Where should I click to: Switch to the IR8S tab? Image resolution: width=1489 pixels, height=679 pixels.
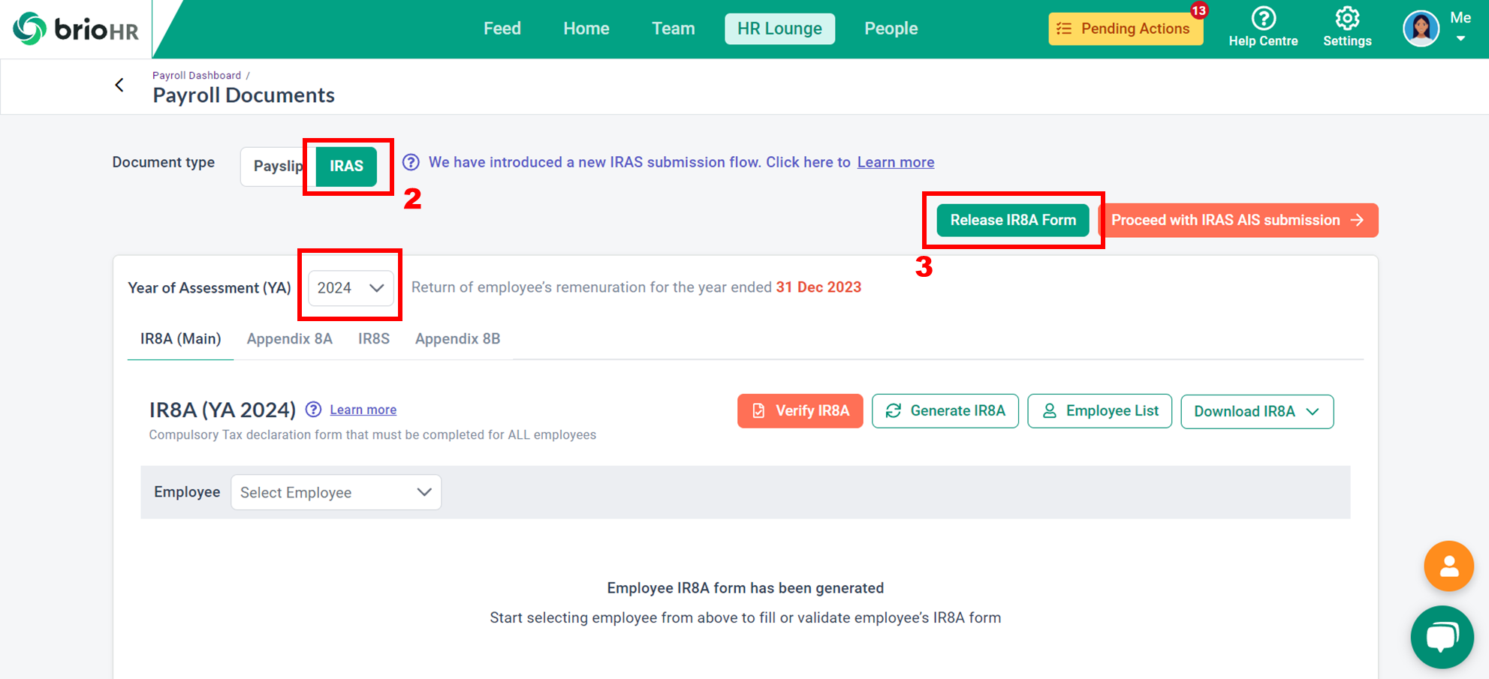tap(373, 338)
